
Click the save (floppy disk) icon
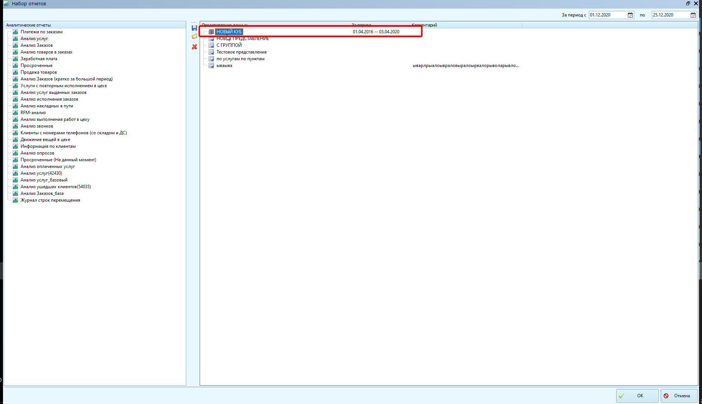click(x=194, y=28)
